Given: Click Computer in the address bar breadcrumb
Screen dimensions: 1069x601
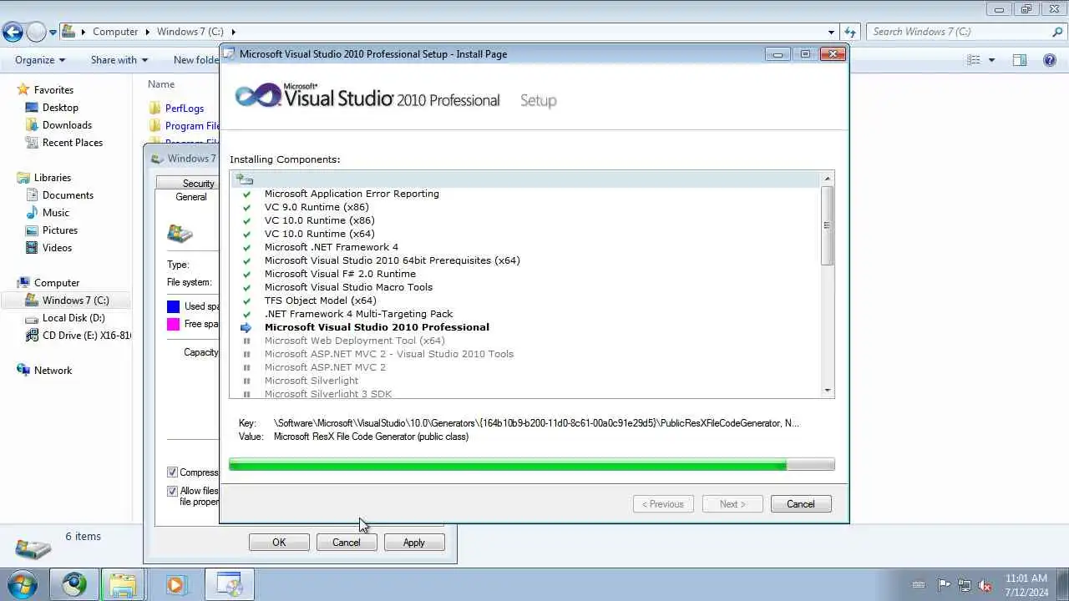Looking at the screenshot, I should coord(115,32).
